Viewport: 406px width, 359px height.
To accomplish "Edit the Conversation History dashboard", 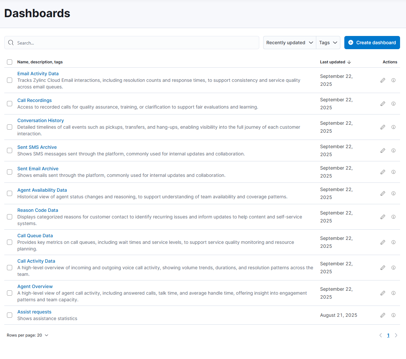I will (383, 127).
